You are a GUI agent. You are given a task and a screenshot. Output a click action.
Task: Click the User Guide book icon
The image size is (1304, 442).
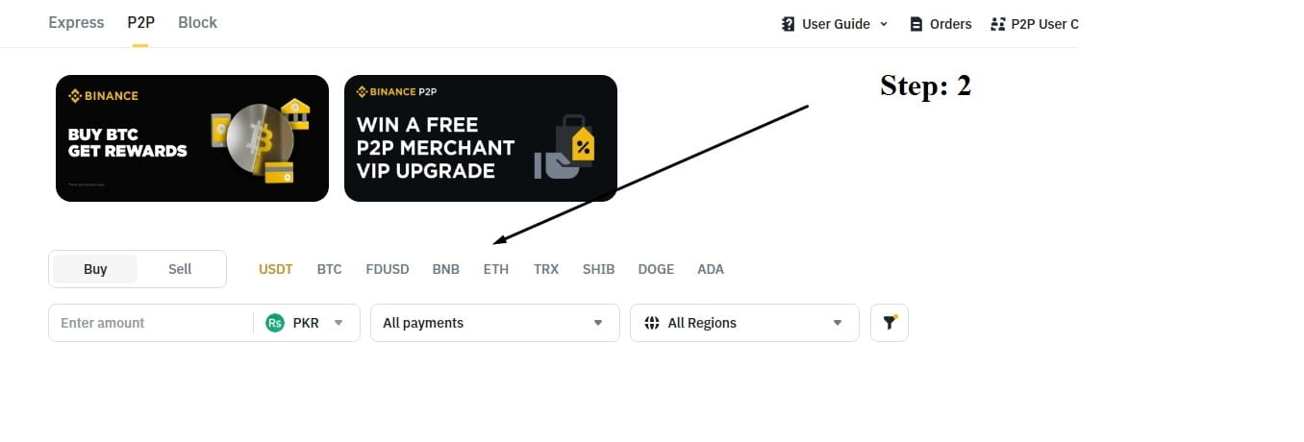(789, 24)
